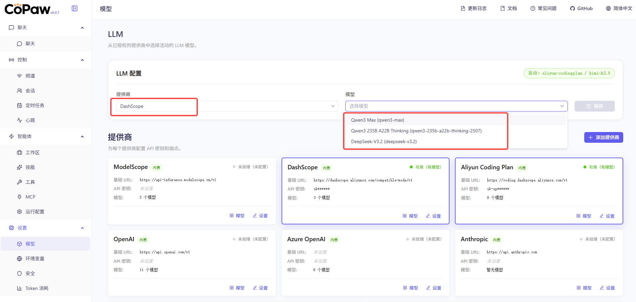The height and width of the screenshot is (302, 636).
Task: Click the active model tag aliyun-codingplan / kimi-k2.5
Action: (x=569, y=73)
